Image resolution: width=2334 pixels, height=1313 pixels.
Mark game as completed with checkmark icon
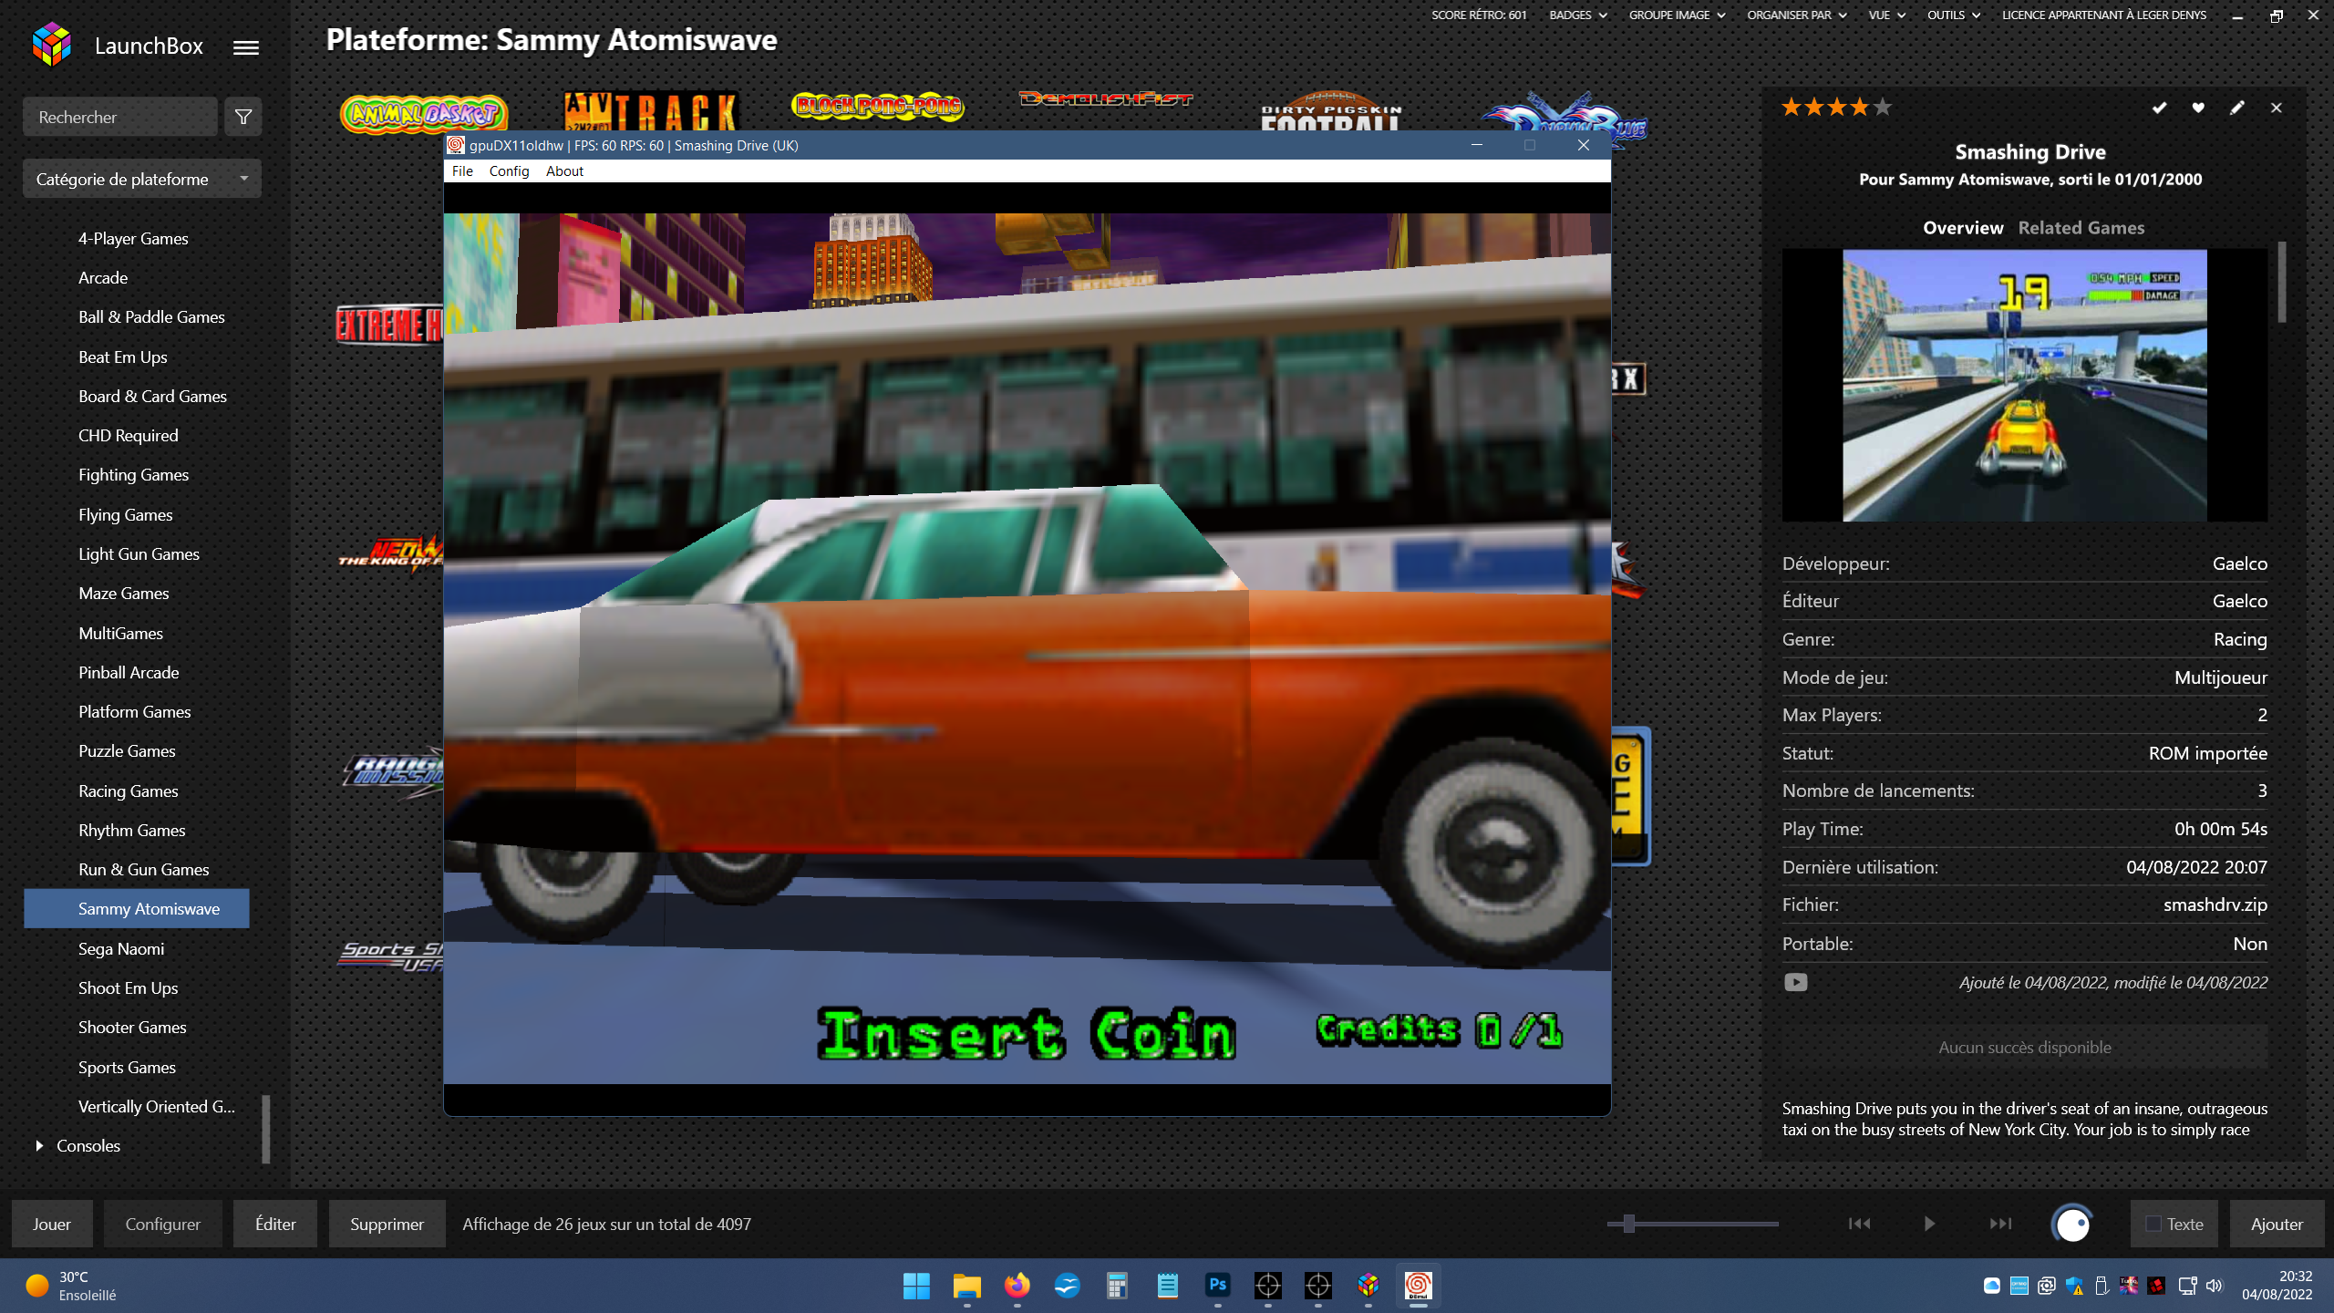(2159, 108)
